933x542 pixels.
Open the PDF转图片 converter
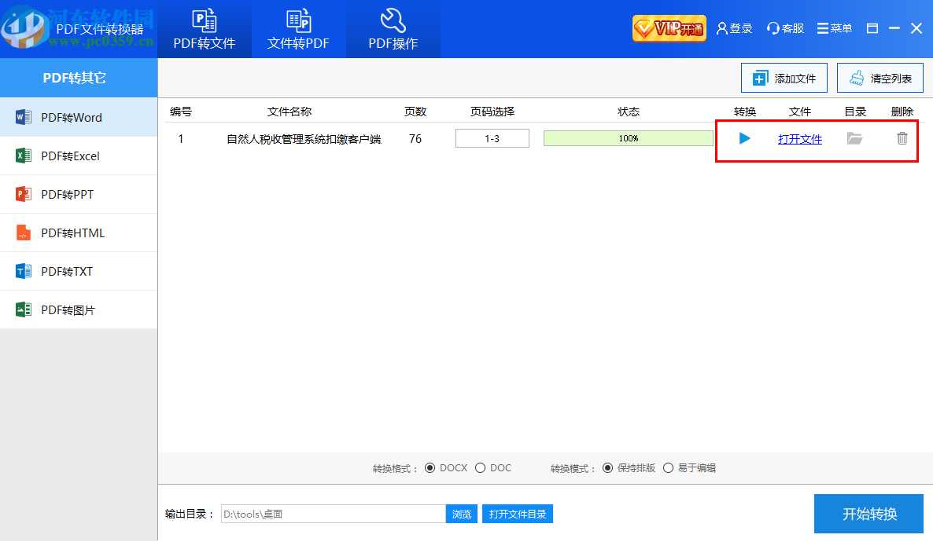coord(71,309)
